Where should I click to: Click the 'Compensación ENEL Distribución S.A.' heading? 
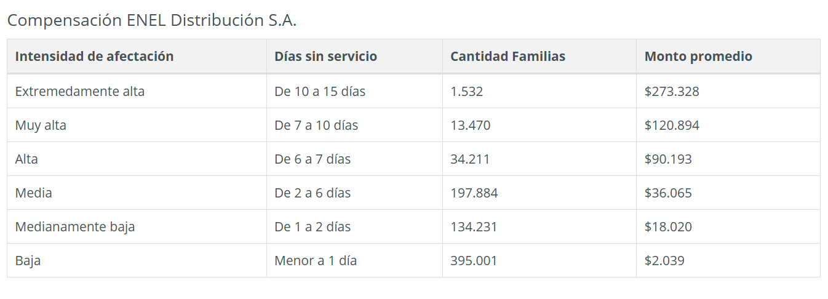[x=152, y=20]
